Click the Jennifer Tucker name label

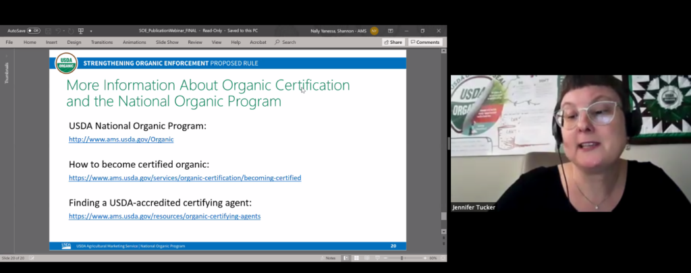pos(474,208)
